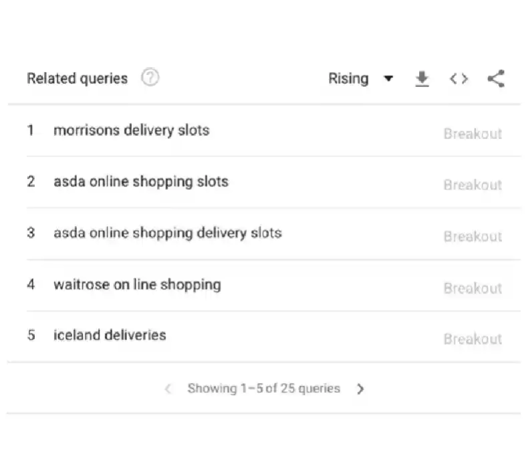Viewport: 528px width, 468px height.
Task: Click Breakout label for asda online shopping slots
Action: coord(473,185)
